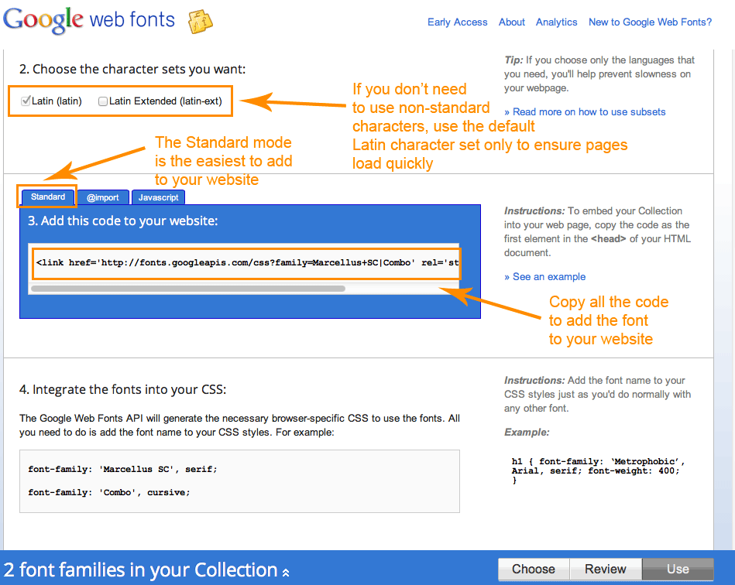Screen dimensions: 735x585
Task: Toggle the Latin (latin) checkbox
Action: point(26,101)
